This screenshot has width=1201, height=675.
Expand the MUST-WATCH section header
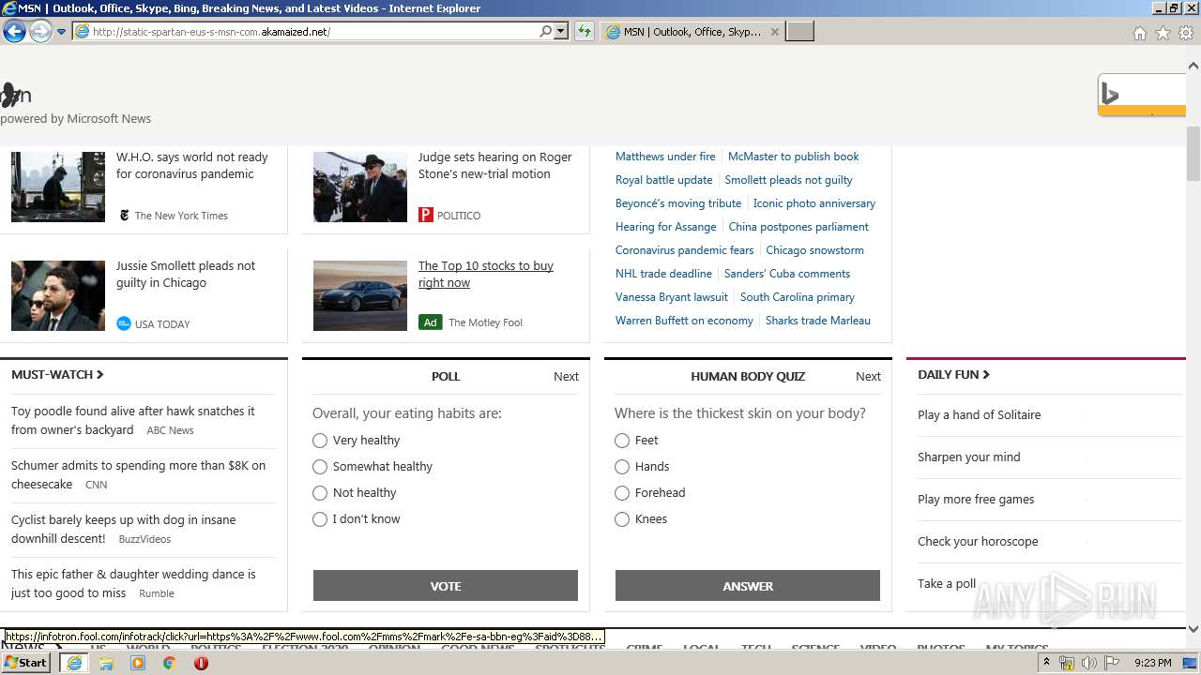pyautogui.click(x=57, y=374)
